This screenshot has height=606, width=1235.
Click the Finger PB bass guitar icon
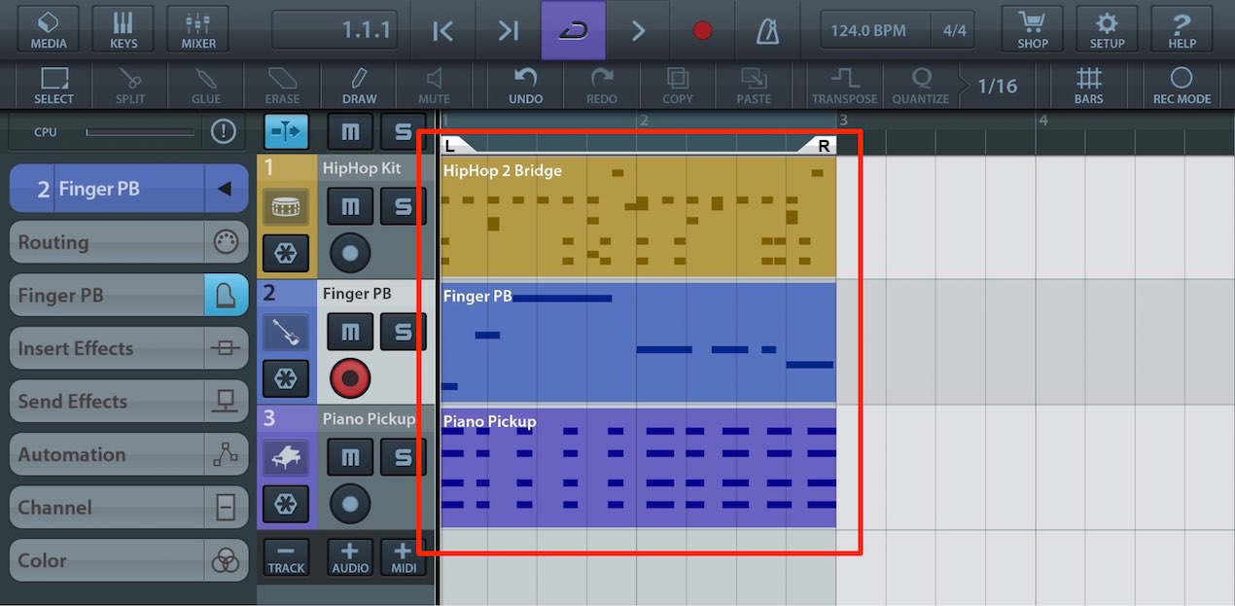click(286, 333)
